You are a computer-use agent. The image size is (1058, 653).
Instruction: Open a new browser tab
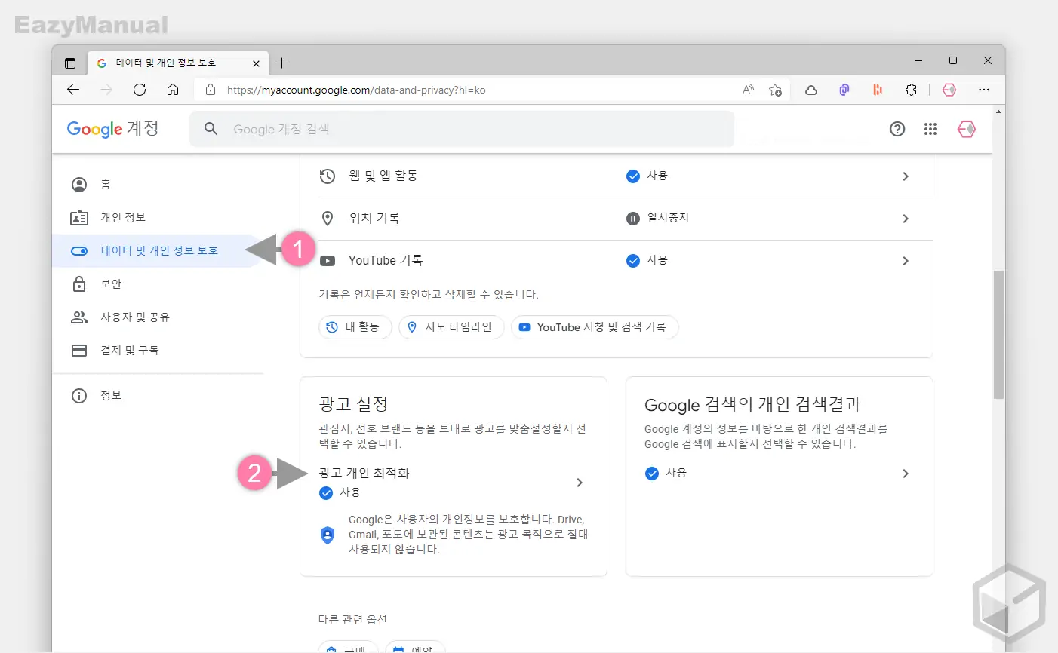281,63
